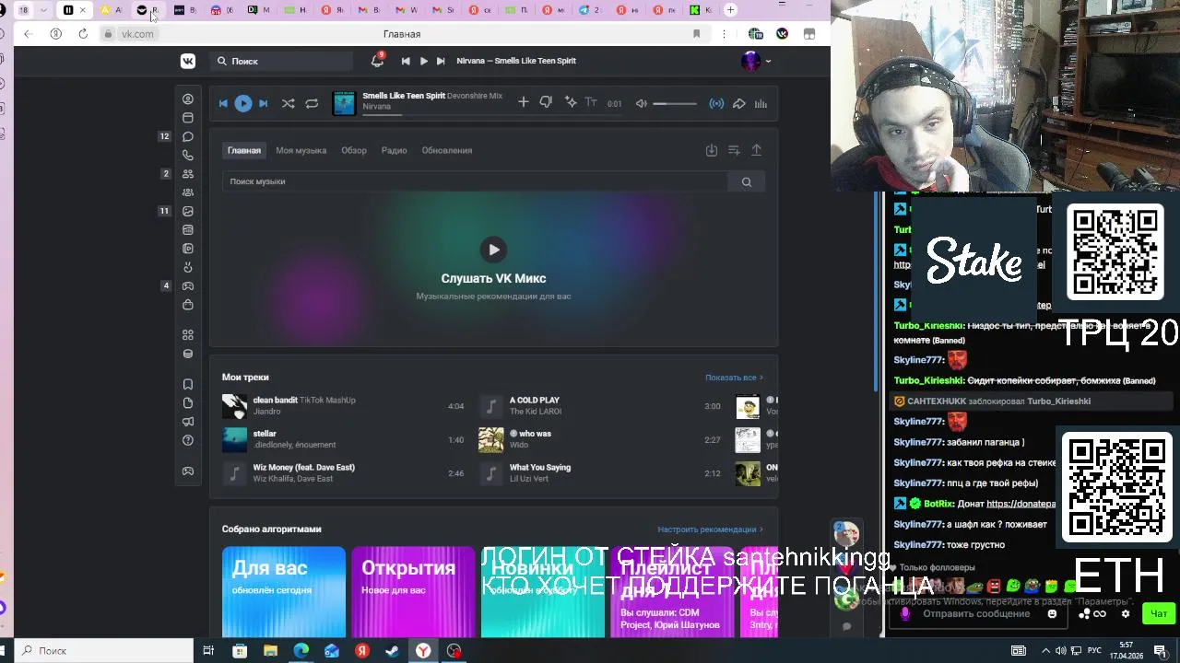
Task: Open Показать все link
Action: (x=734, y=378)
